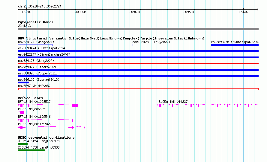Click the UCSC segmental duplications track title
The image size is (267, 162).
tap(46, 137)
